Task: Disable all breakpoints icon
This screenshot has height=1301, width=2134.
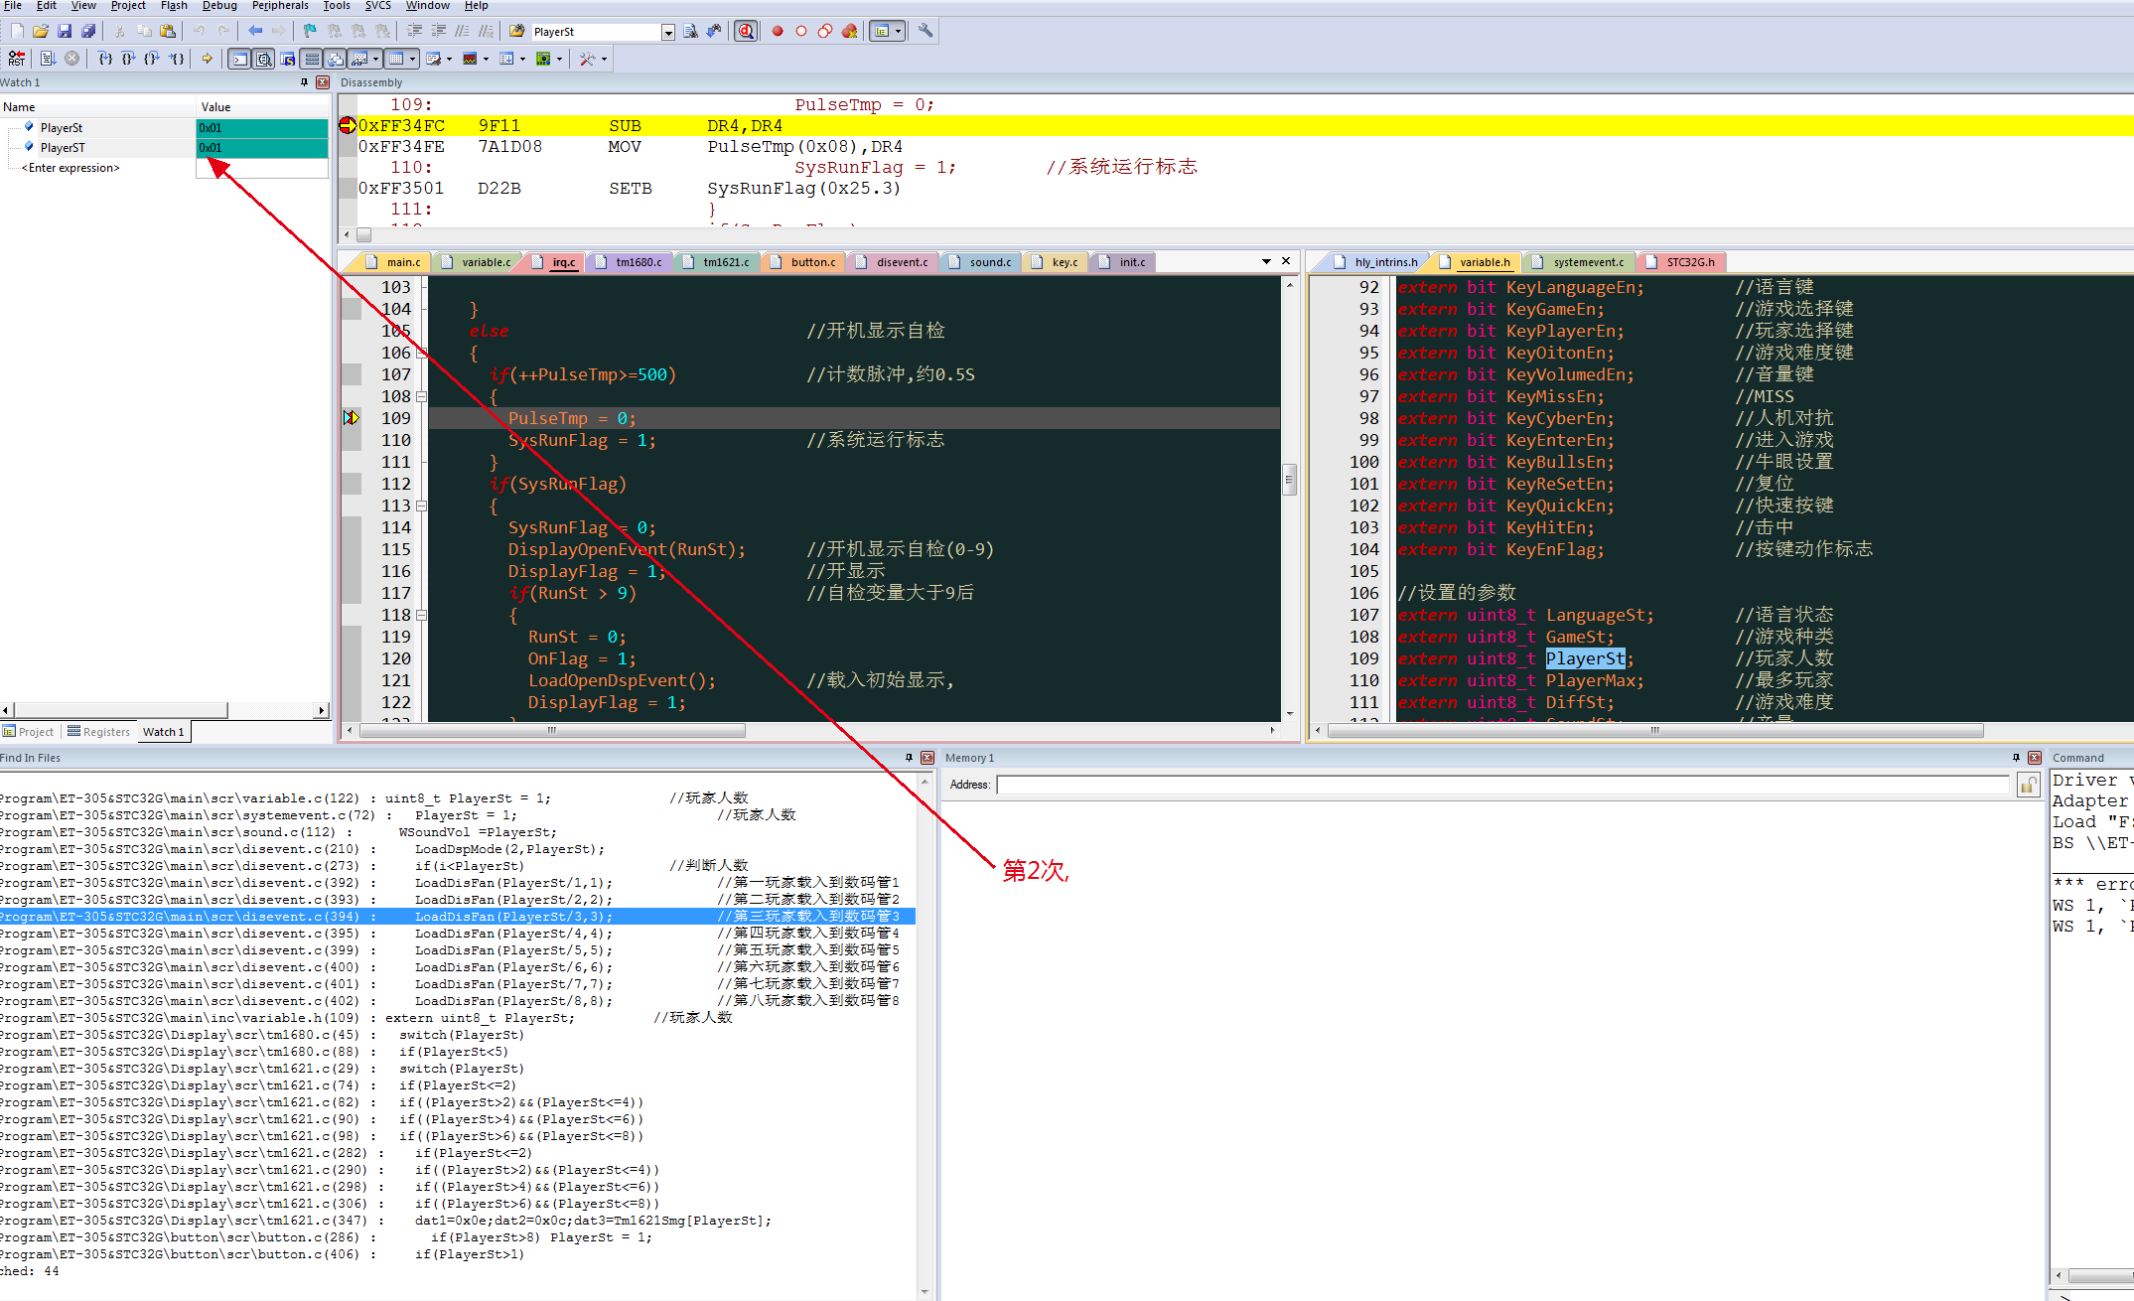Action: [825, 32]
